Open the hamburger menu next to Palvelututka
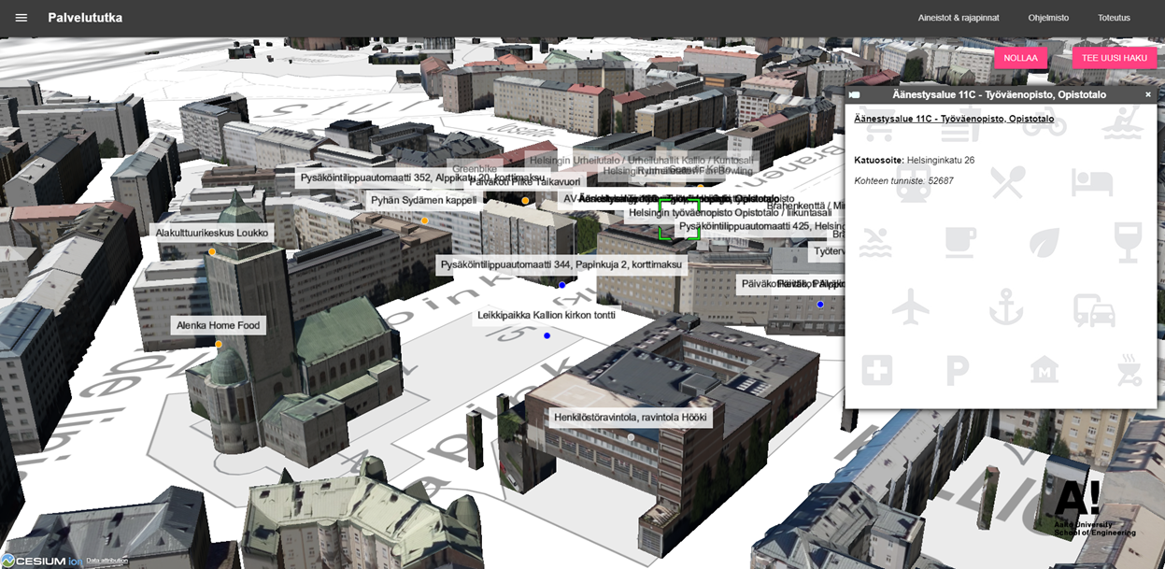 pos(21,18)
